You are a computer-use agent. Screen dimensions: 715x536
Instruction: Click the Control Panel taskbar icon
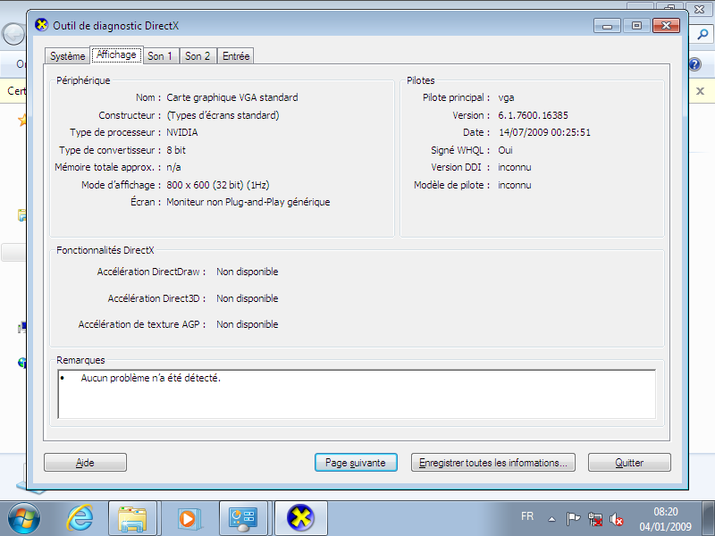point(243,517)
